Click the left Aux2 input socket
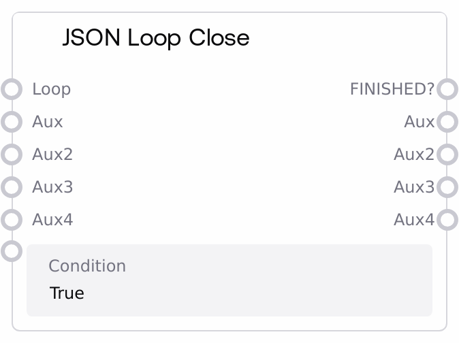Viewport: 459px width, 343px height. click(12, 154)
